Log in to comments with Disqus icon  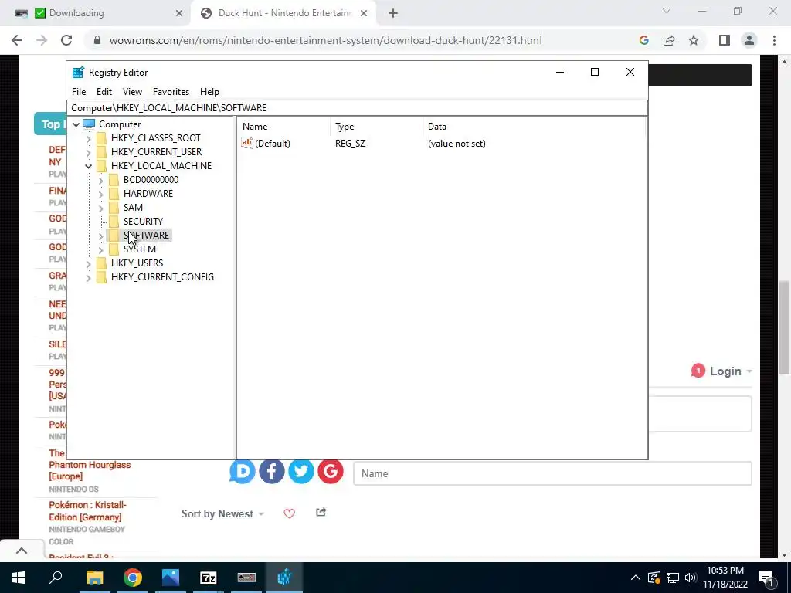coord(242,472)
